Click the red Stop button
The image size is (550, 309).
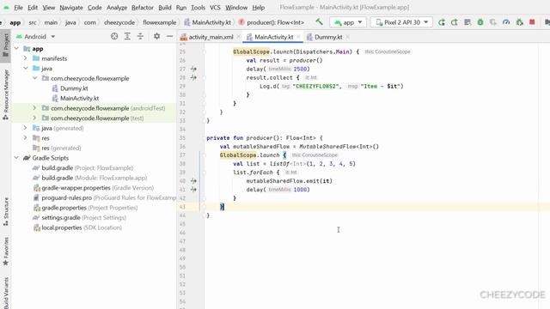click(x=532, y=21)
